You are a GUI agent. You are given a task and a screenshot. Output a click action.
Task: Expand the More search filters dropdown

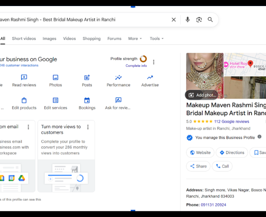pos(135,39)
